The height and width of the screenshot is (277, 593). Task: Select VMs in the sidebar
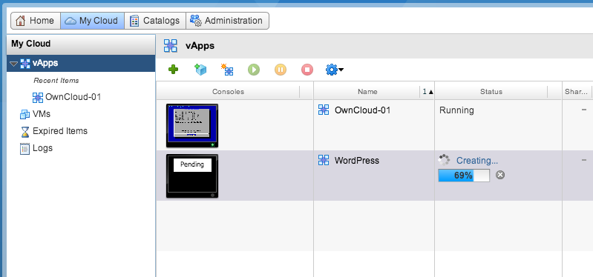(42, 114)
